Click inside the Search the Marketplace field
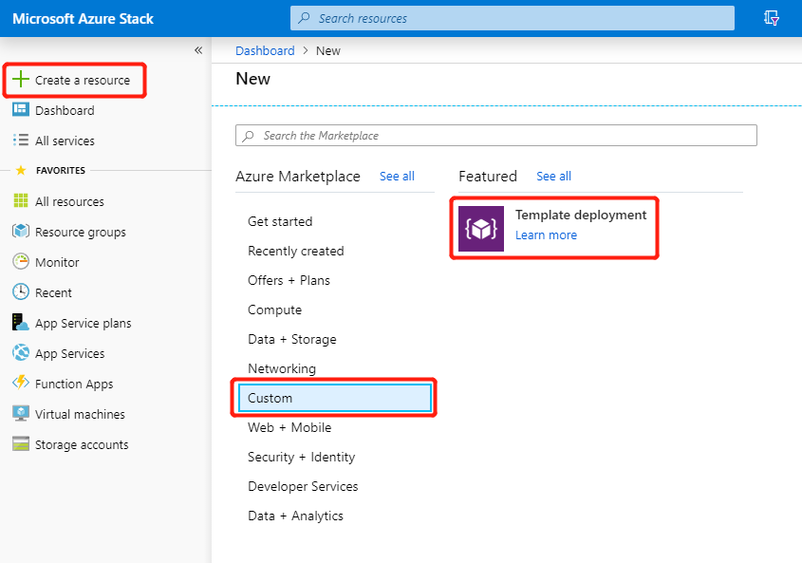 495,135
